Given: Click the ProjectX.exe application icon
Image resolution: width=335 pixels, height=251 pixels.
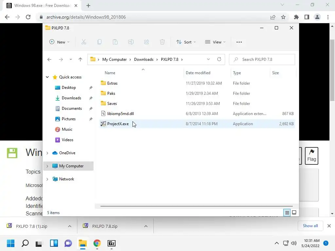Looking at the screenshot, I should pyautogui.click(x=103, y=124).
